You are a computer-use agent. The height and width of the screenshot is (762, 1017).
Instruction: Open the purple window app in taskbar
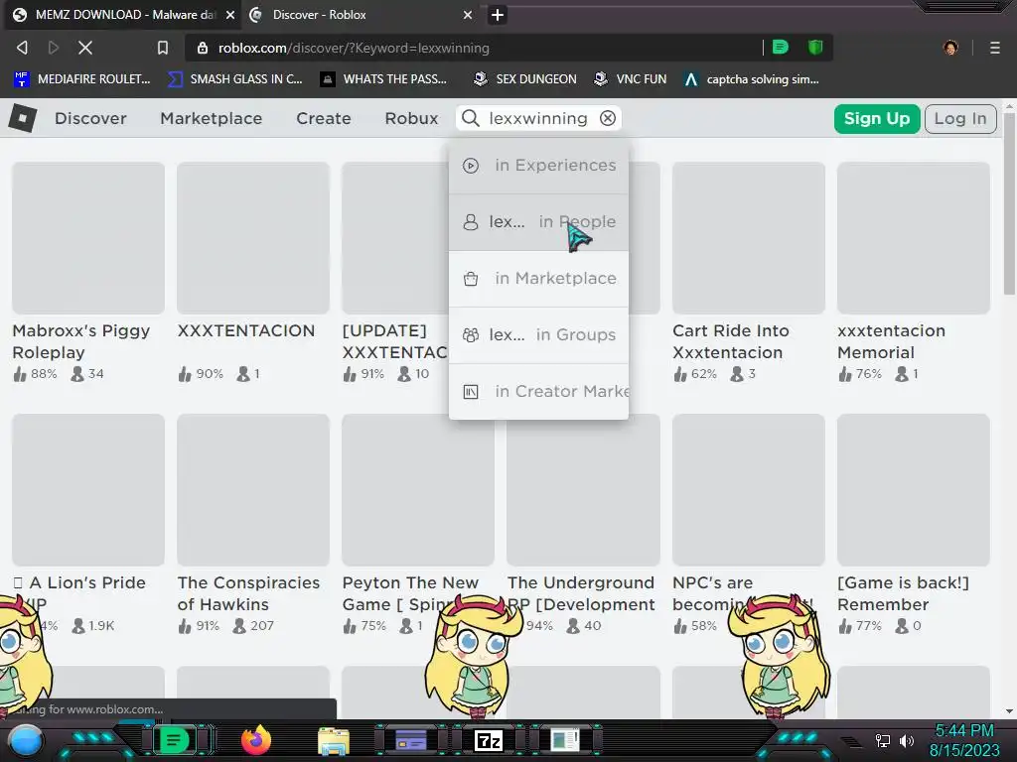click(x=410, y=740)
